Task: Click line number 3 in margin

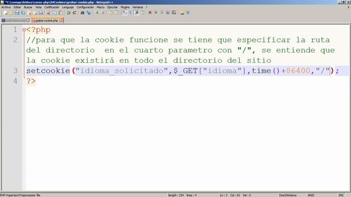Action: point(15,71)
